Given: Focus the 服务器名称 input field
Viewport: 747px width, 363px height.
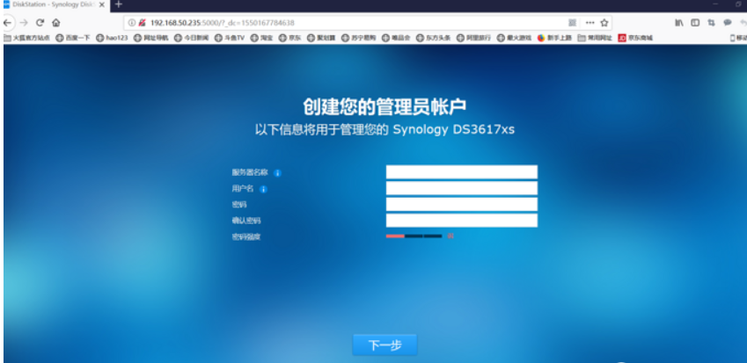Looking at the screenshot, I should click(x=462, y=171).
